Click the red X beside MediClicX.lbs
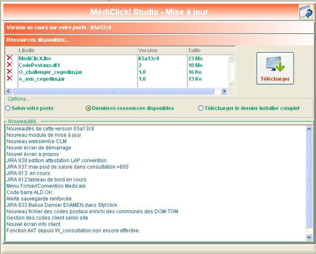 9,58
